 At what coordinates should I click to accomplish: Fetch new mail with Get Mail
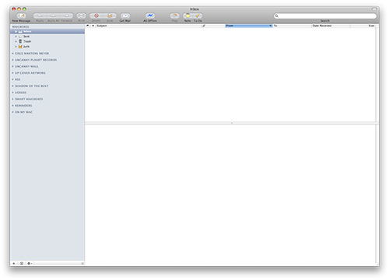[125, 16]
